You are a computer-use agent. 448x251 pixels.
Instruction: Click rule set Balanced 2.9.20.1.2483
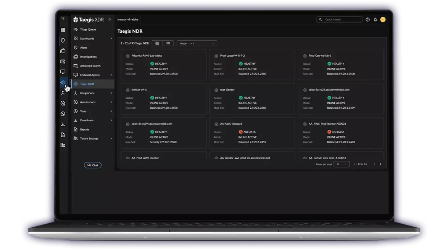click(341, 142)
